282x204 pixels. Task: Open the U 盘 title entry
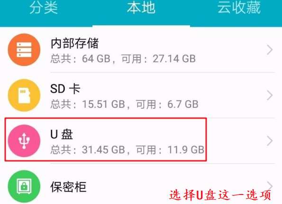pos(62,134)
